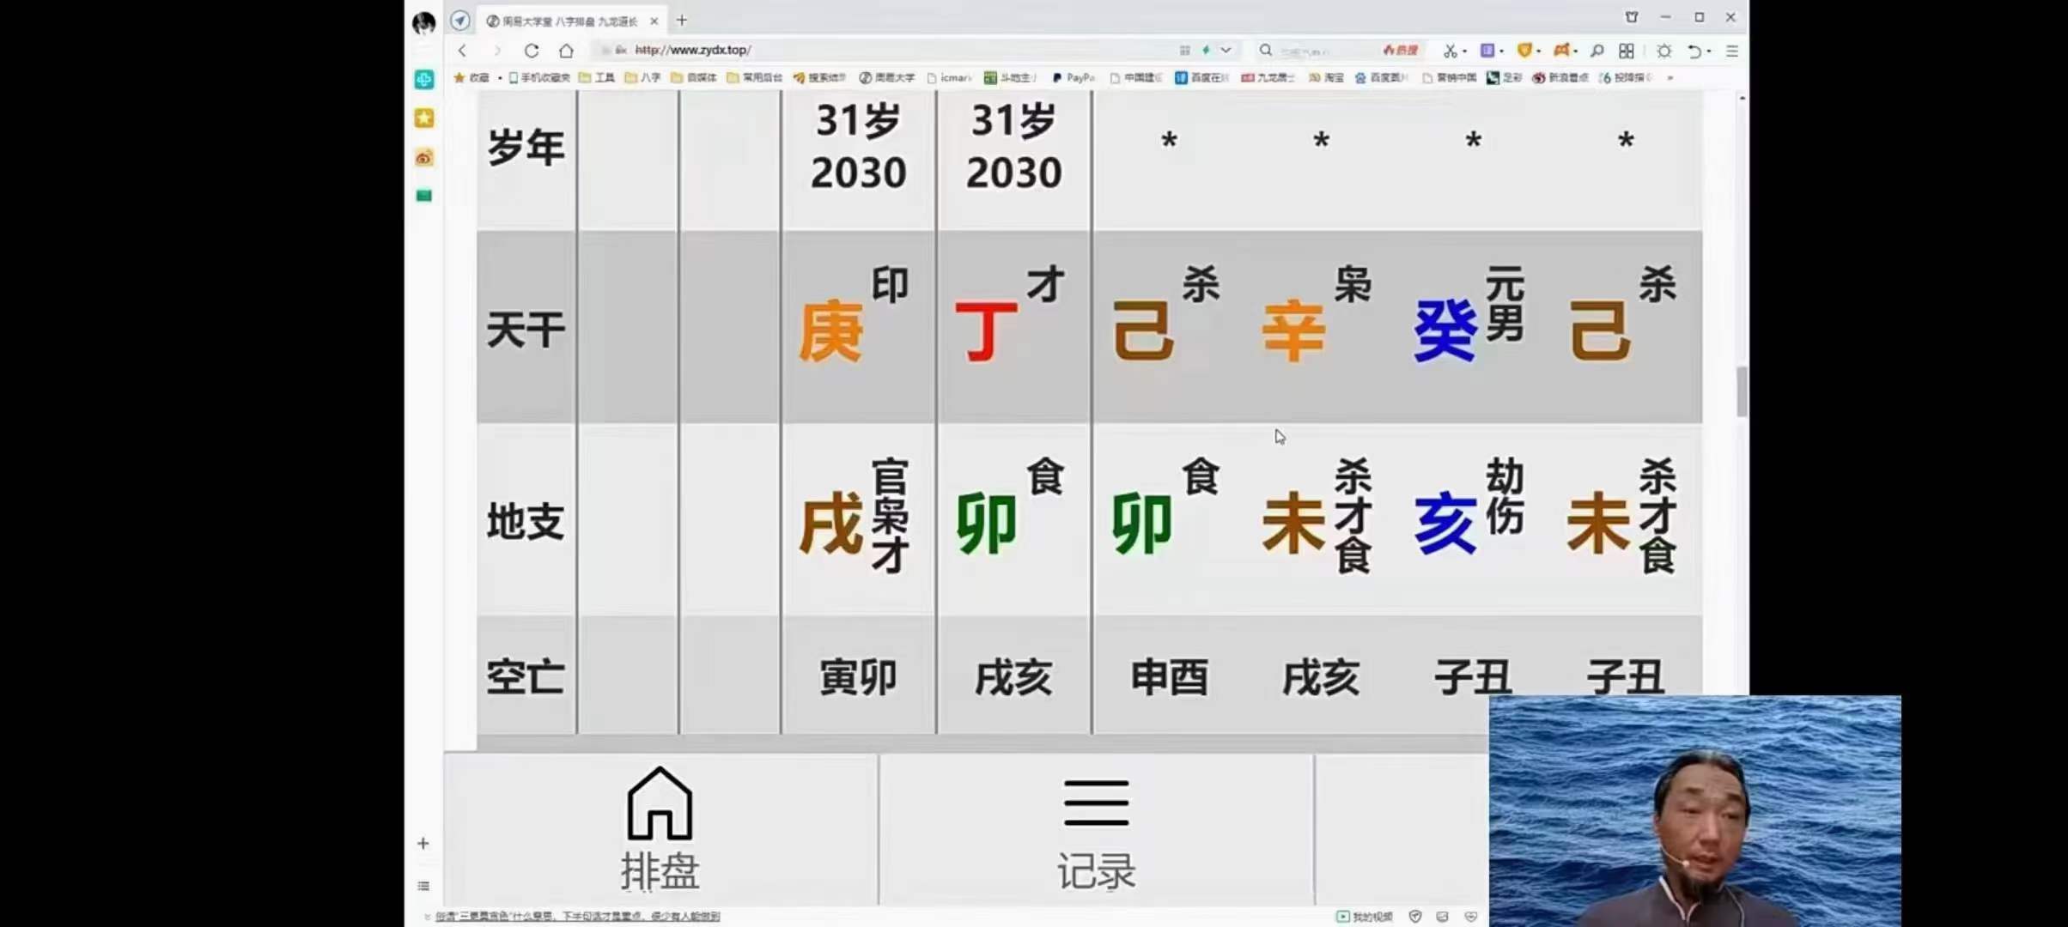Click the 排盘 button at the bottom
Image resolution: width=2068 pixels, height=927 pixels.
pos(660,828)
